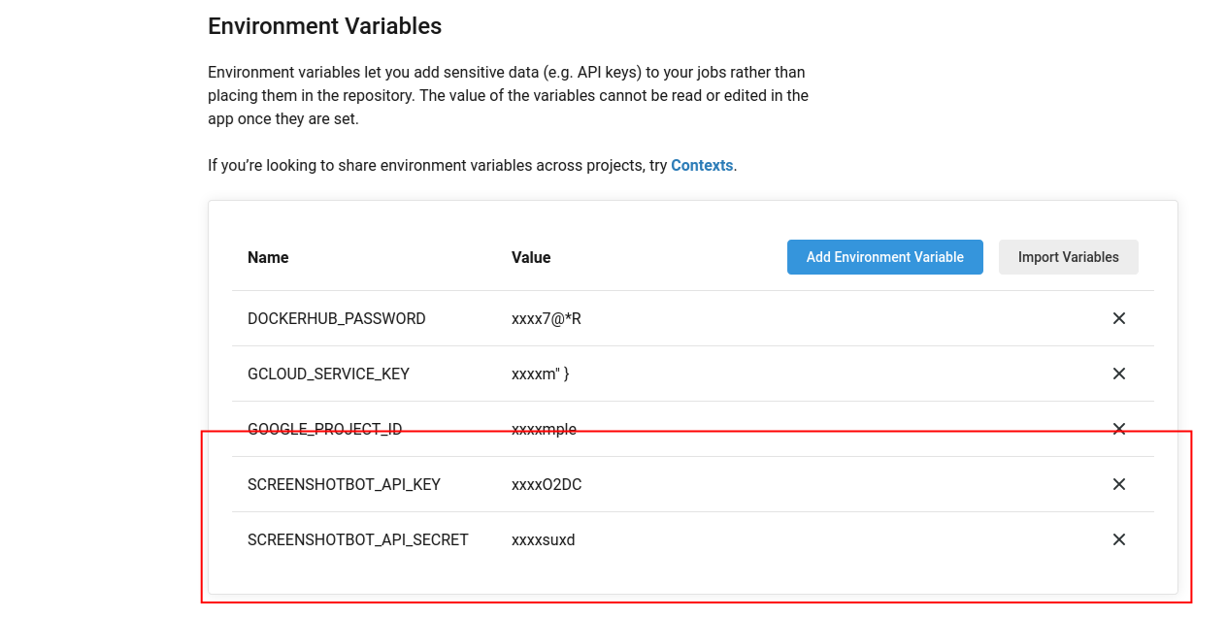Click the Environment Variables page heading
1226x618 pixels.
click(325, 26)
